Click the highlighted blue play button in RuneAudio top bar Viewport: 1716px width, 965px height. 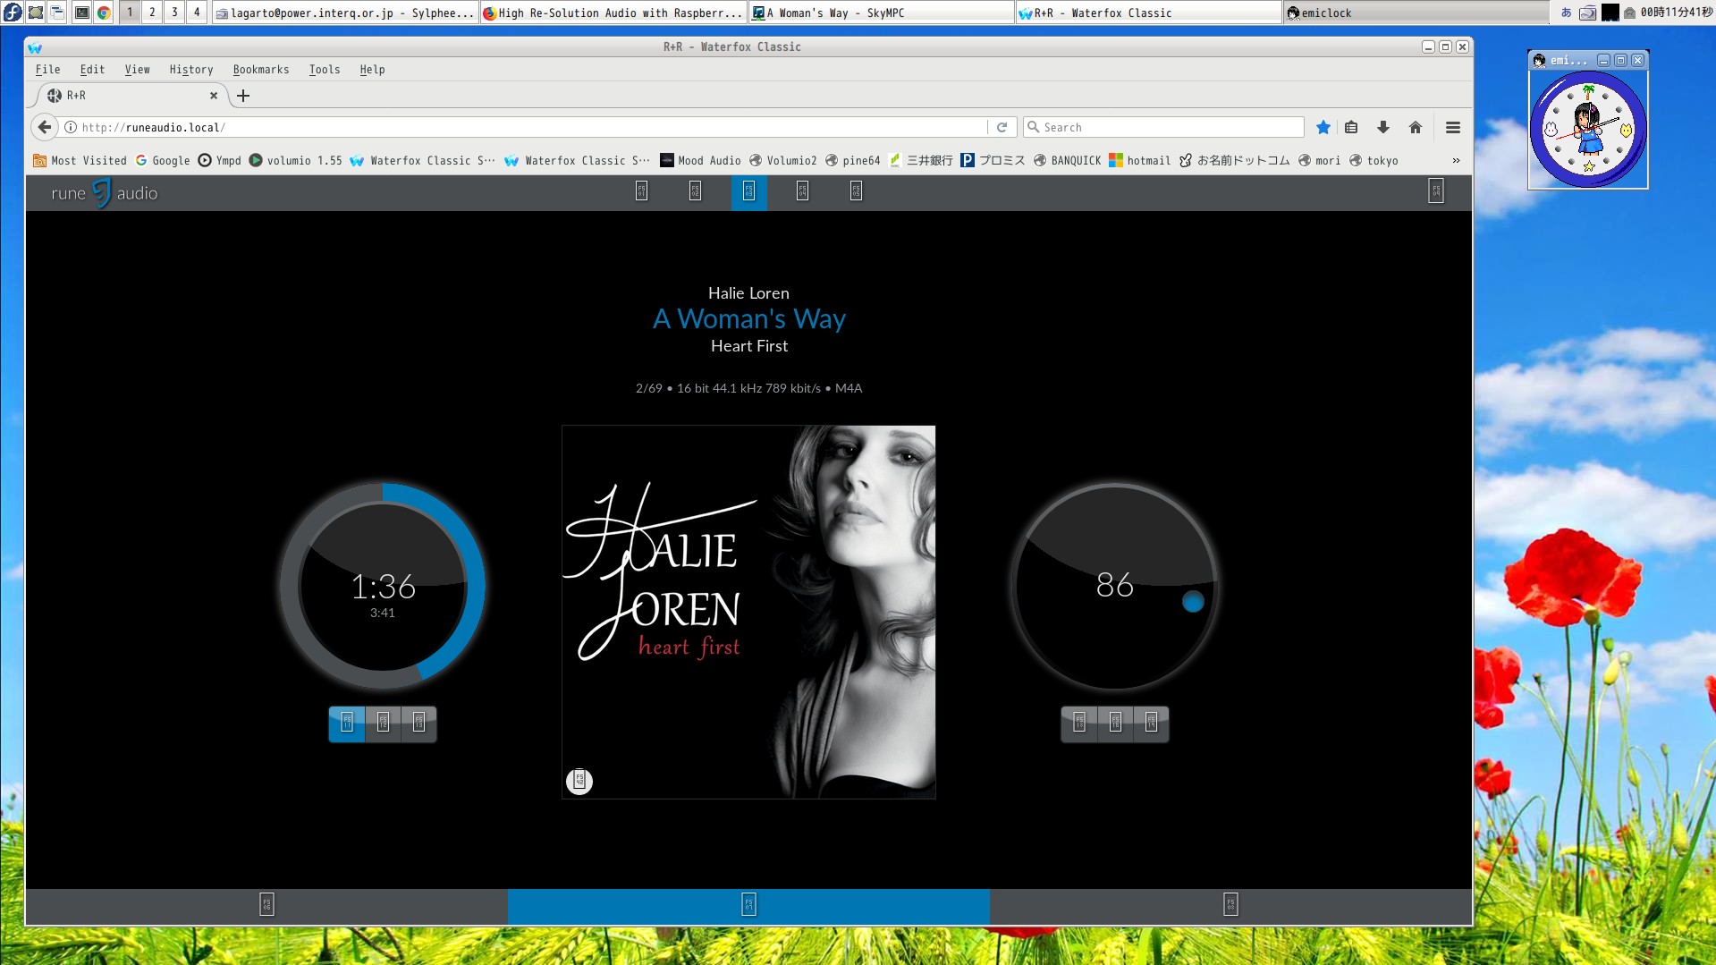pos(748,190)
